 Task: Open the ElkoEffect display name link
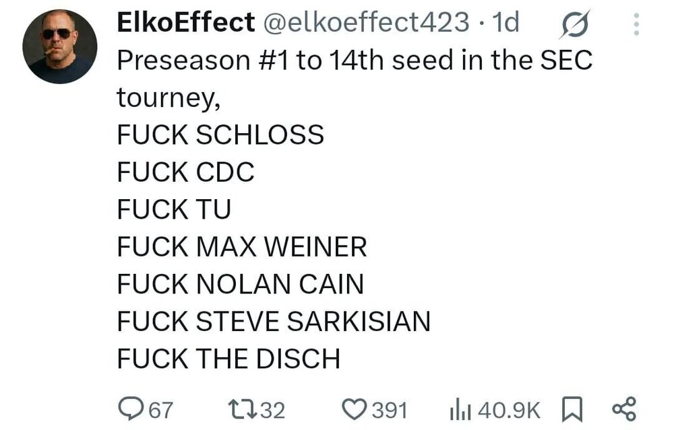click(185, 23)
